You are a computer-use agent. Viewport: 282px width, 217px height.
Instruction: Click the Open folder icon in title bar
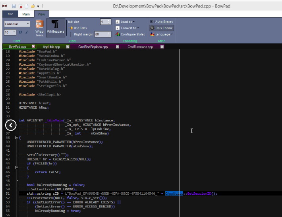click(33, 6)
